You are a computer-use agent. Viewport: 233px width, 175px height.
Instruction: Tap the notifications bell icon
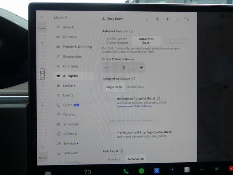point(167,19)
